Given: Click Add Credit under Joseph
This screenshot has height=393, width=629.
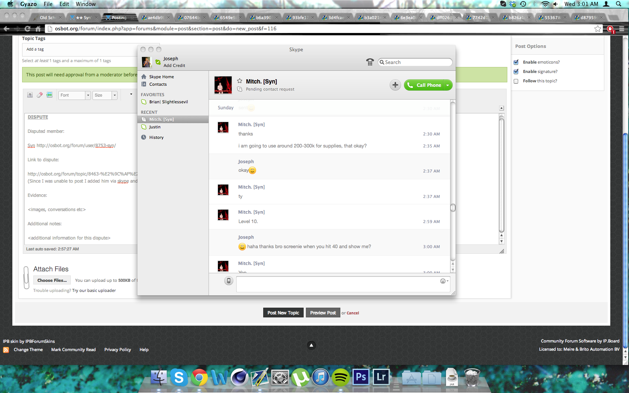Looking at the screenshot, I should click(x=174, y=65).
